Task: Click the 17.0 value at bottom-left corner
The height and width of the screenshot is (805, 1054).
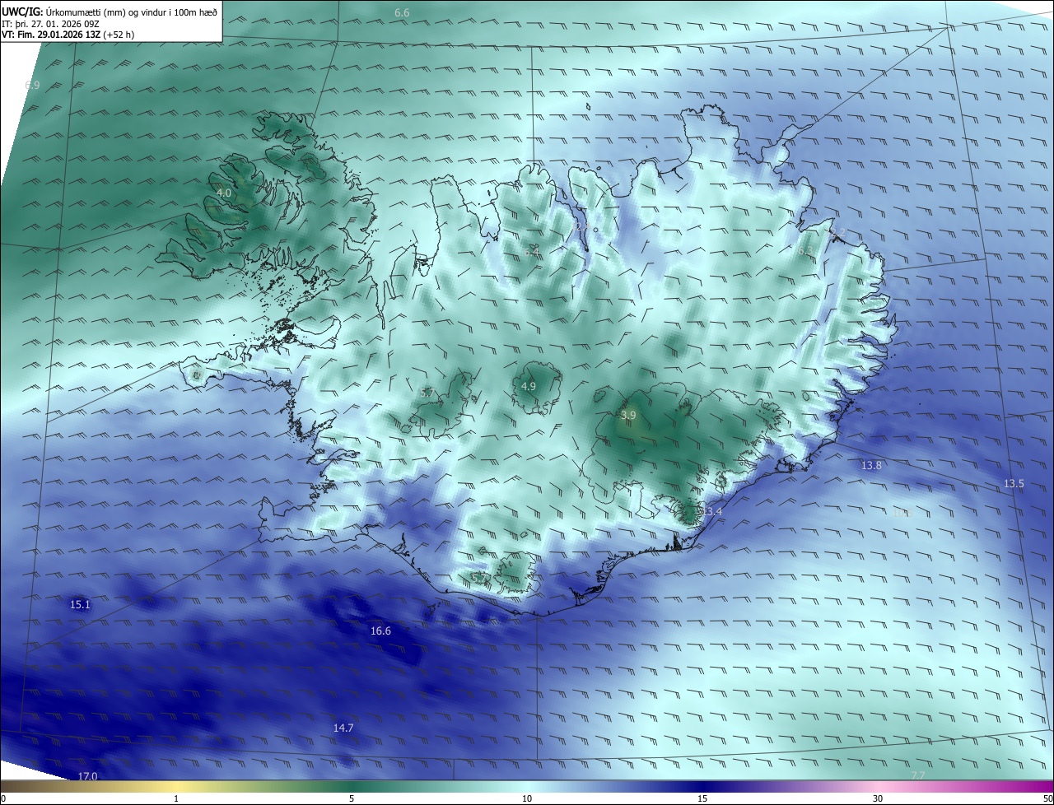Action: (87, 776)
